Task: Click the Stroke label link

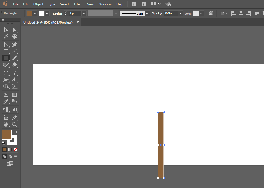Action: [57, 14]
